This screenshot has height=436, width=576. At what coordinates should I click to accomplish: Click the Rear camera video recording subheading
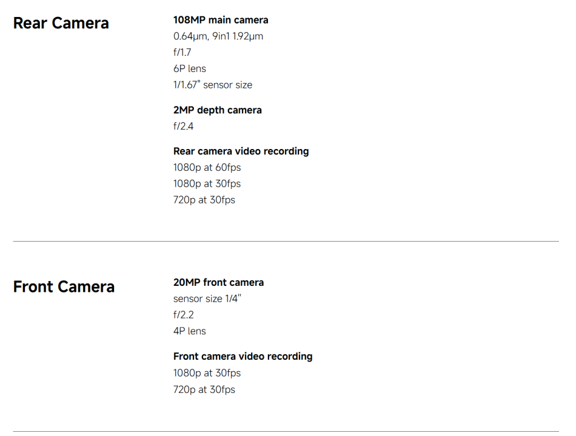(x=241, y=151)
